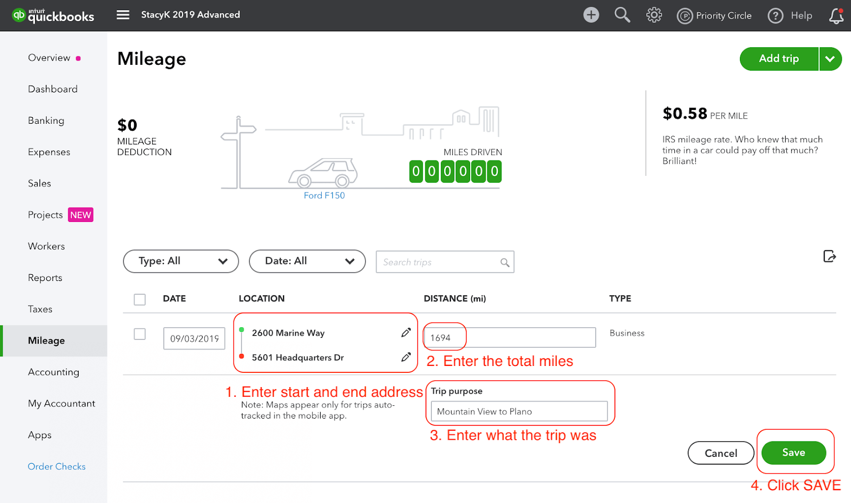Screen dimensions: 851x503
Task: Click the trip date field 09/03/2019
Action: (194, 338)
